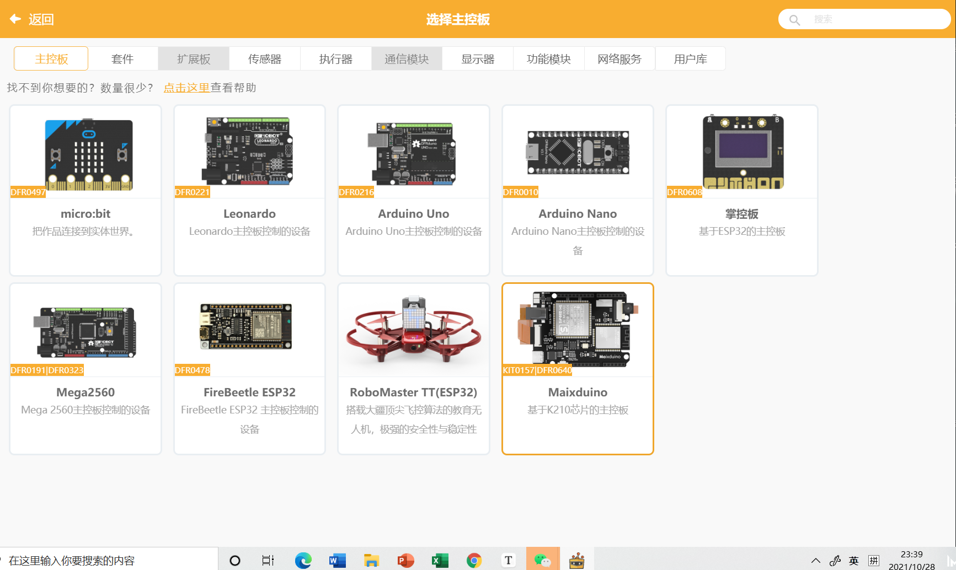
Task: Open Excel from the taskbar
Action: (x=440, y=561)
